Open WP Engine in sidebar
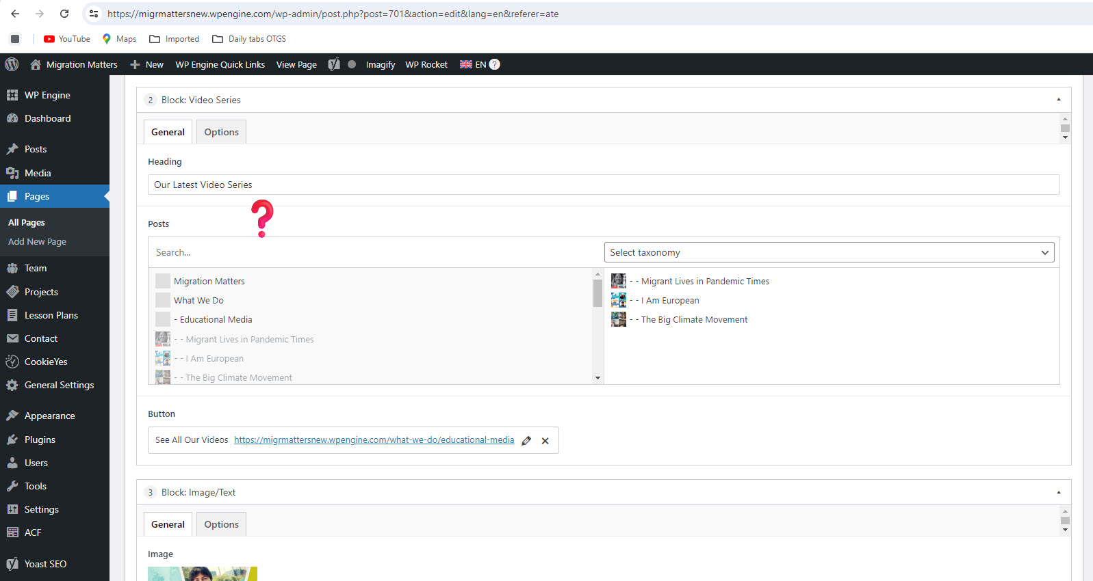Image resolution: width=1093 pixels, height=581 pixels. (x=55, y=95)
